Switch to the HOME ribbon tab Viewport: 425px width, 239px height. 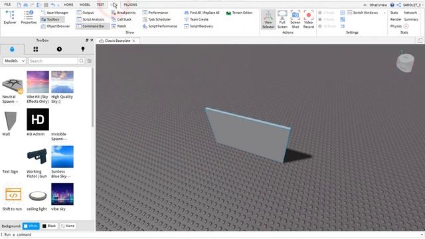click(x=68, y=5)
